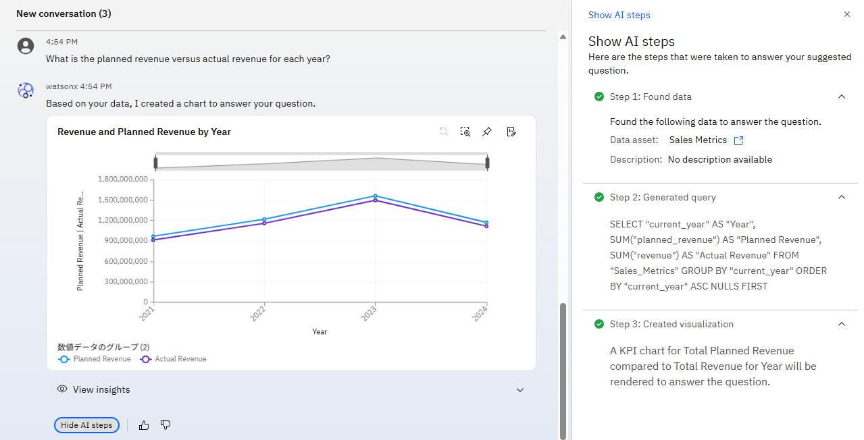Collapse Step 2: Generated query

(x=841, y=197)
